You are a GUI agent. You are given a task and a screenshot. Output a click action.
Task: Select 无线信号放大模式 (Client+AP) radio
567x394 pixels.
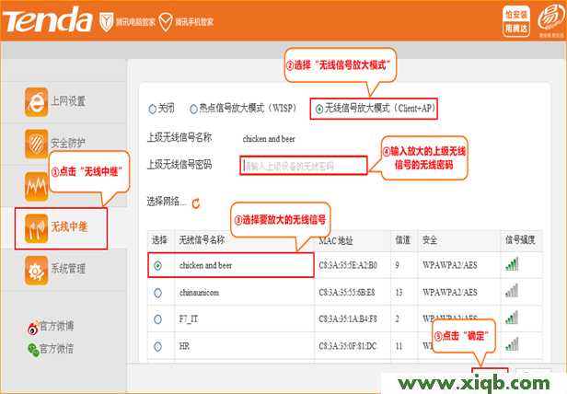click(318, 109)
